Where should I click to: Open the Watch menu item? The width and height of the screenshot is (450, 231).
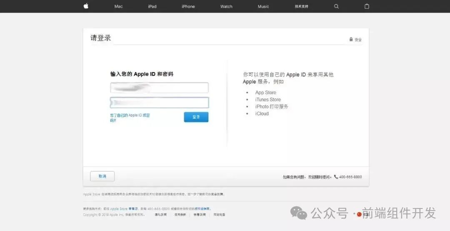pos(226,6)
